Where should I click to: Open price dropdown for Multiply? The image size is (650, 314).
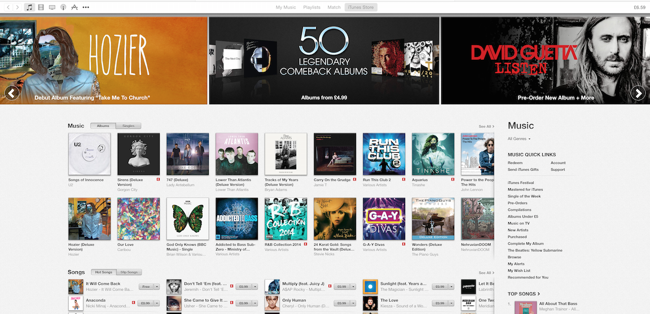(x=353, y=287)
